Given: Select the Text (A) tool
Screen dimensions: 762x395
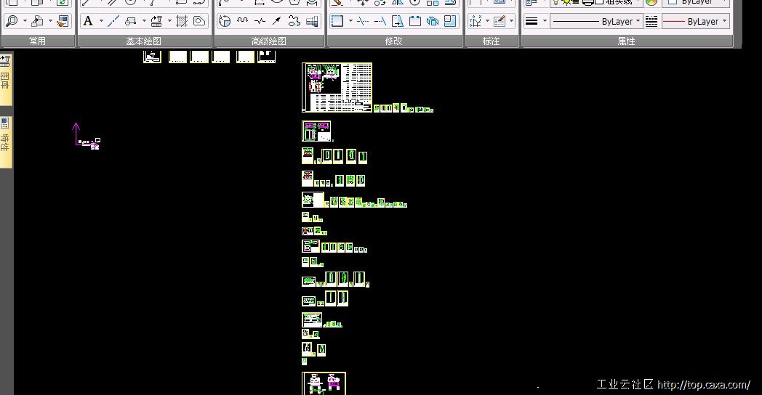Looking at the screenshot, I should pos(88,21).
